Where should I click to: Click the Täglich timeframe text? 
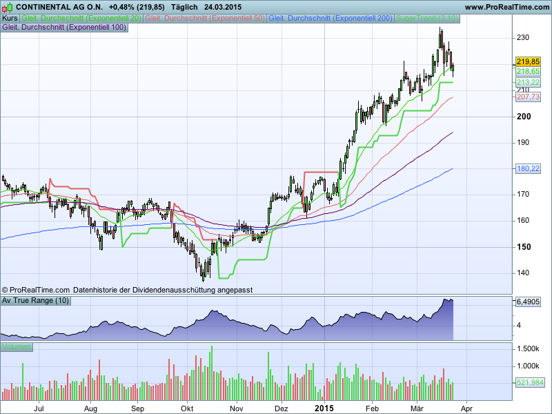click(x=184, y=7)
